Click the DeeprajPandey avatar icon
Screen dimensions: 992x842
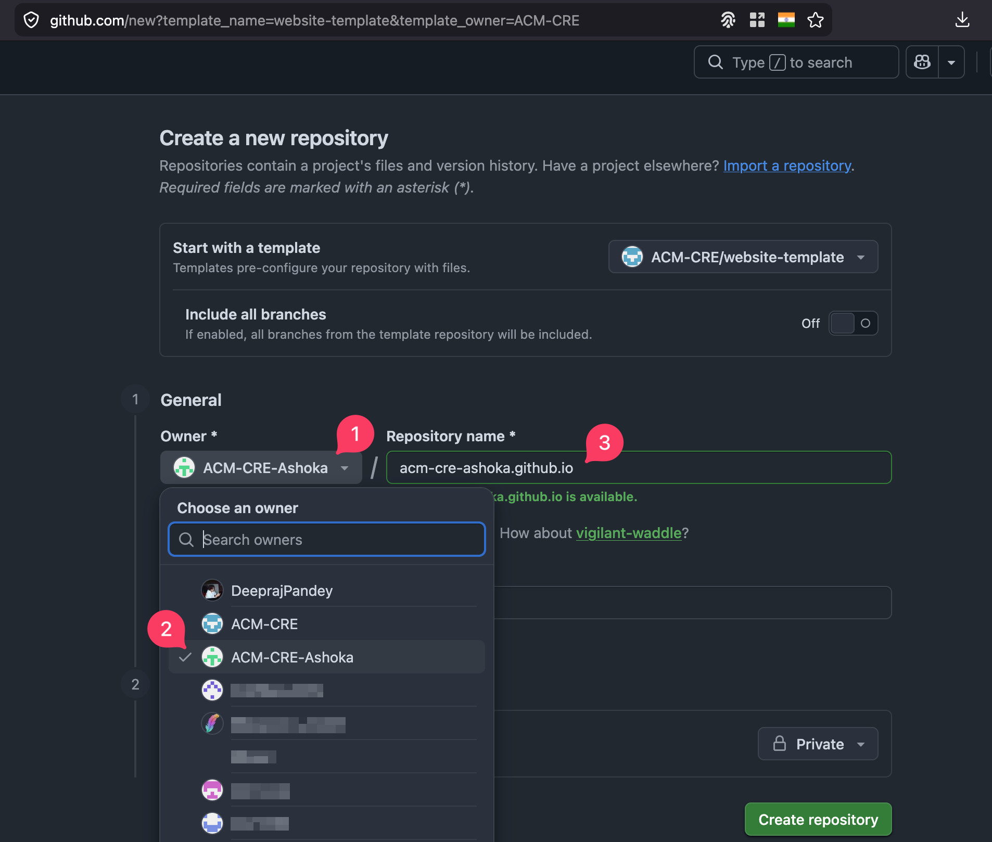pyautogui.click(x=212, y=591)
